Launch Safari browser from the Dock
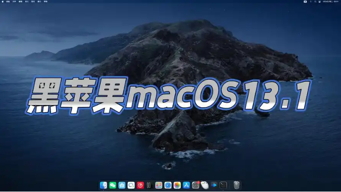Screen dimensions: 341x192 [x=168, y=185]
